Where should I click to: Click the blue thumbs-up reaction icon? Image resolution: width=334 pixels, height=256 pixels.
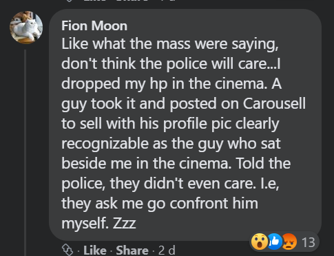pyautogui.click(x=274, y=242)
